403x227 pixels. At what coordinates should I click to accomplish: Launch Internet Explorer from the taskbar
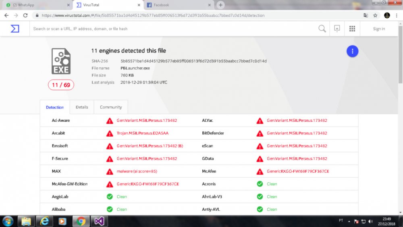44,221
